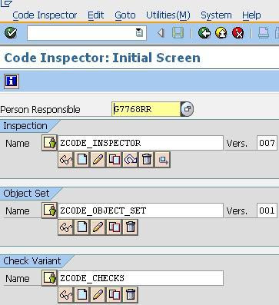Collapse the command field with the triangle arrow
Viewport: 279px width, 305px height.
(x=161, y=33)
